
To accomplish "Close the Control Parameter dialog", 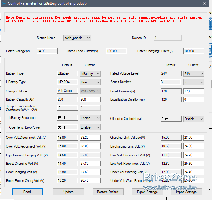I will coord(205,3).
